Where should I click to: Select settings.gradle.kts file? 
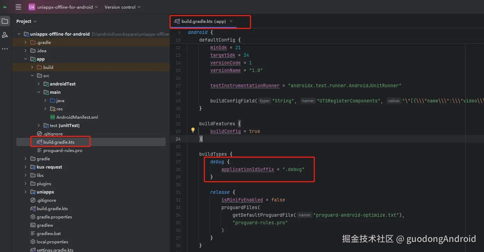point(55,249)
